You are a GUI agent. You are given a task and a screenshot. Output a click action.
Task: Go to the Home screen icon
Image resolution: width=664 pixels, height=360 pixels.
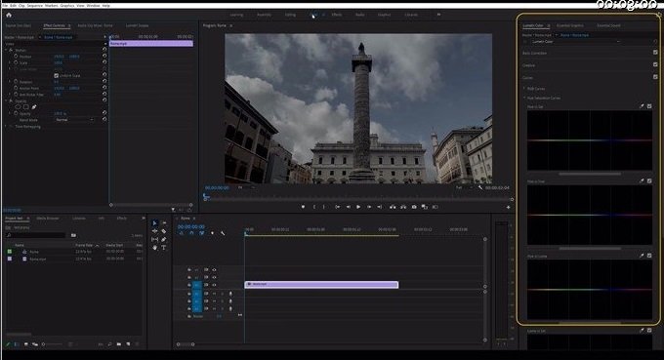click(x=9, y=15)
